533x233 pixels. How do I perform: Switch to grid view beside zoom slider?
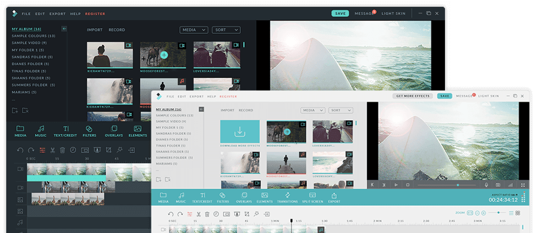(518, 213)
